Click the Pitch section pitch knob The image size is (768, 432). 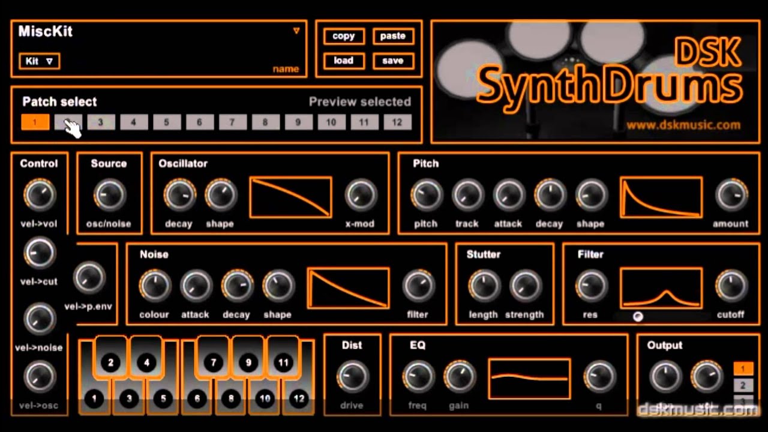[426, 195]
